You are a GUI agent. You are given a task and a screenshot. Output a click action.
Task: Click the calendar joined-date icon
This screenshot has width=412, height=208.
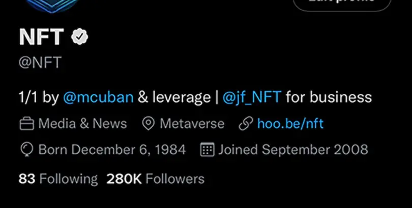pyautogui.click(x=208, y=150)
